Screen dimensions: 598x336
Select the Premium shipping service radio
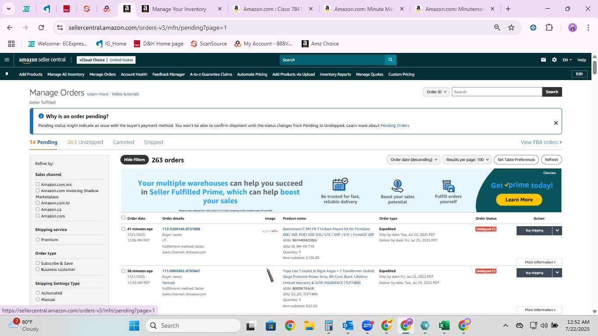38,239
